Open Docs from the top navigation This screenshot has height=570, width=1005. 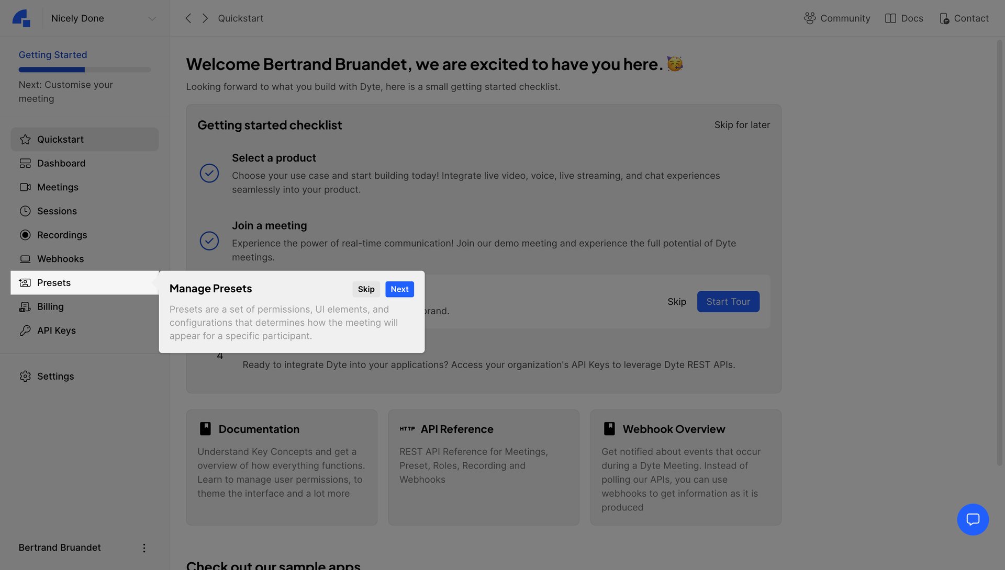click(x=904, y=18)
